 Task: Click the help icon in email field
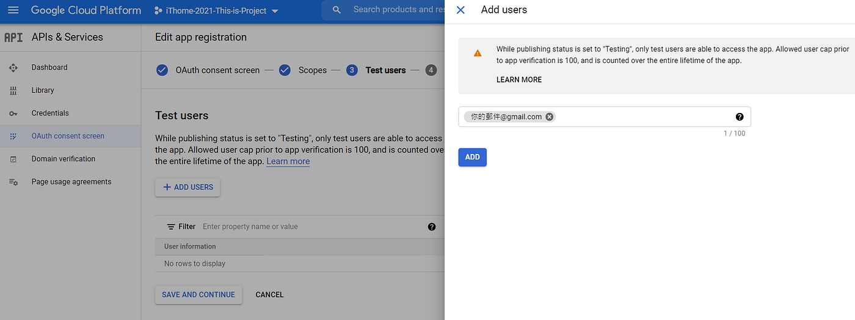[x=740, y=117]
